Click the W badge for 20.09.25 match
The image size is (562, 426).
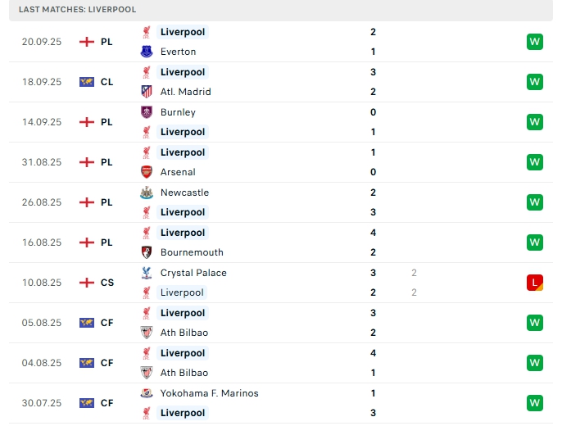535,42
